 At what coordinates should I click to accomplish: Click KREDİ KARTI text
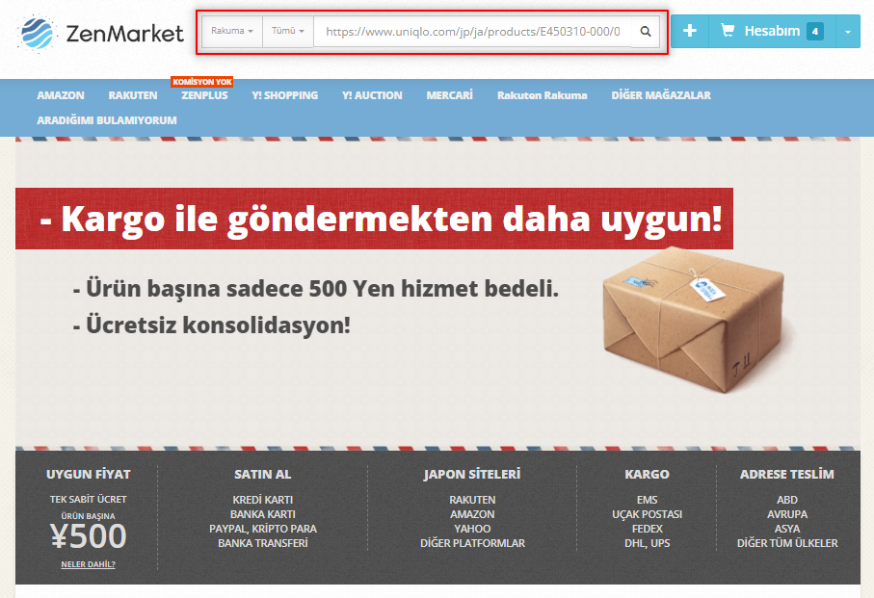tap(262, 500)
